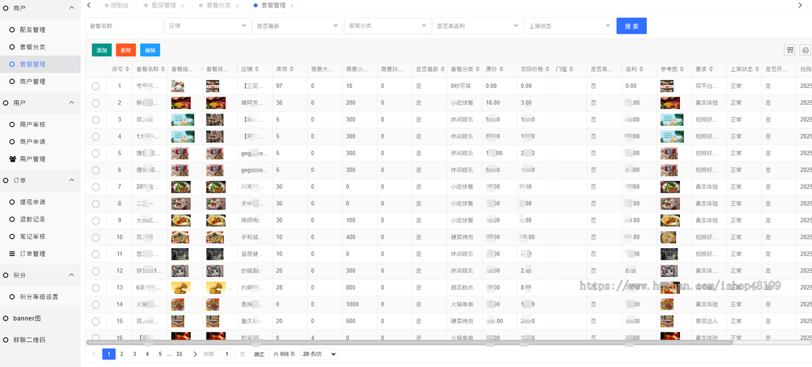This screenshot has height=367, width=812.
Task: Select the radio button for row 2
Action: (x=95, y=103)
